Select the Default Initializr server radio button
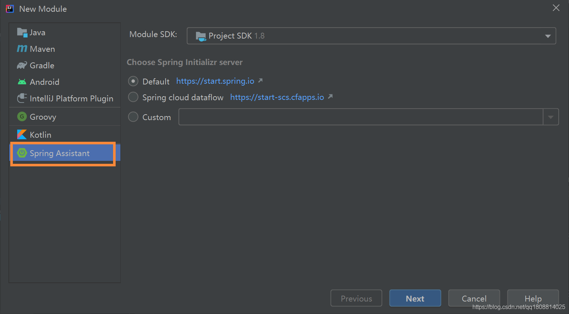The height and width of the screenshot is (314, 569). coord(133,81)
